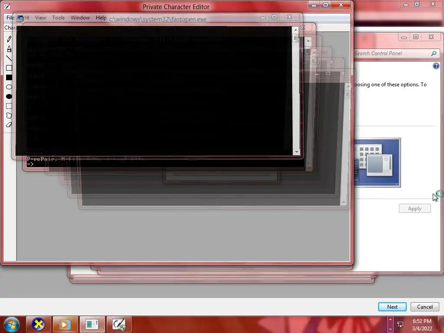
Task: Click the display preview thumbnail in Control Panel
Action: click(377, 163)
